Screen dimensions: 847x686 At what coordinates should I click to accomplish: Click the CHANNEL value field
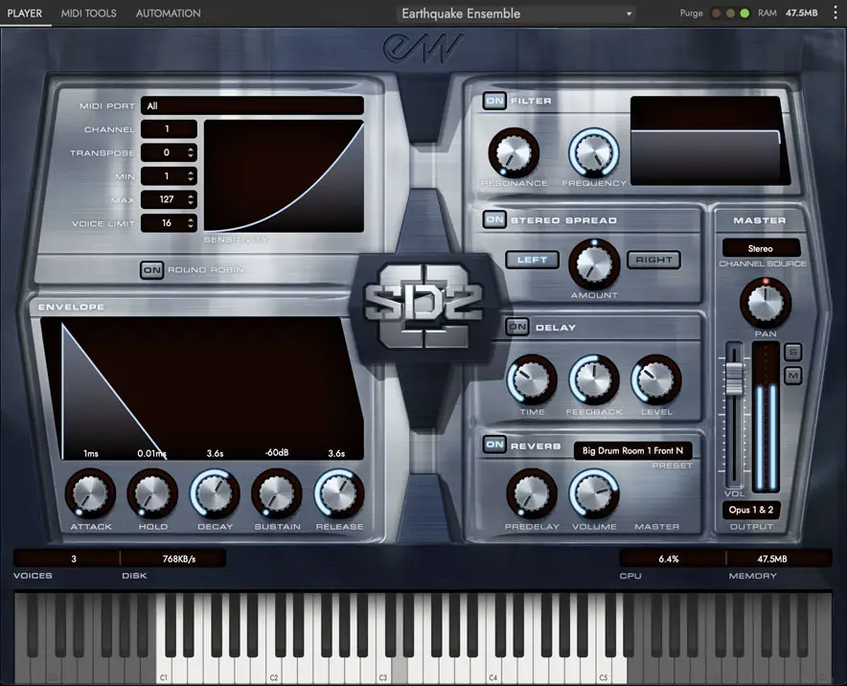click(169, 129)
